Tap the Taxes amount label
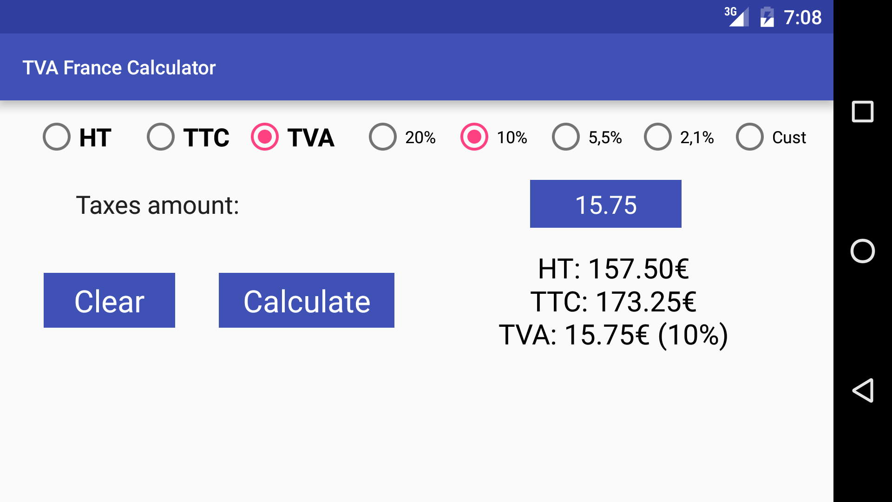This screenshot has width=892, height=502. pyautogui.click(x=157, y=205)
